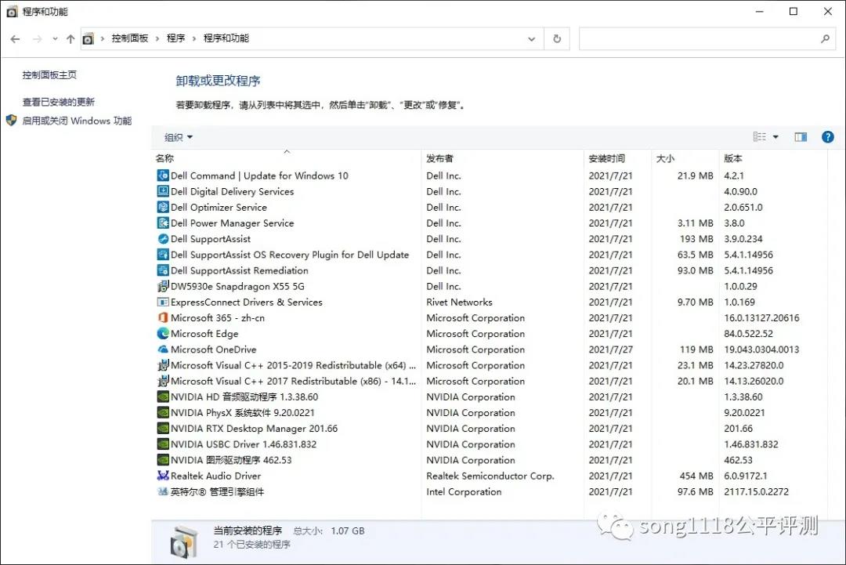
Task: Select Microsoft Edge program name
Action: point(204,334)
